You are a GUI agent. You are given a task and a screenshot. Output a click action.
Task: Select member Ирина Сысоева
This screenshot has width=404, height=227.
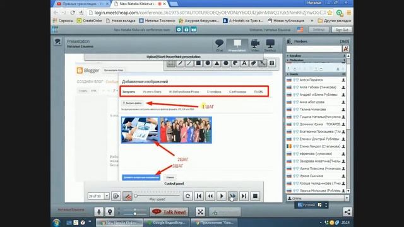click(316, 176)
